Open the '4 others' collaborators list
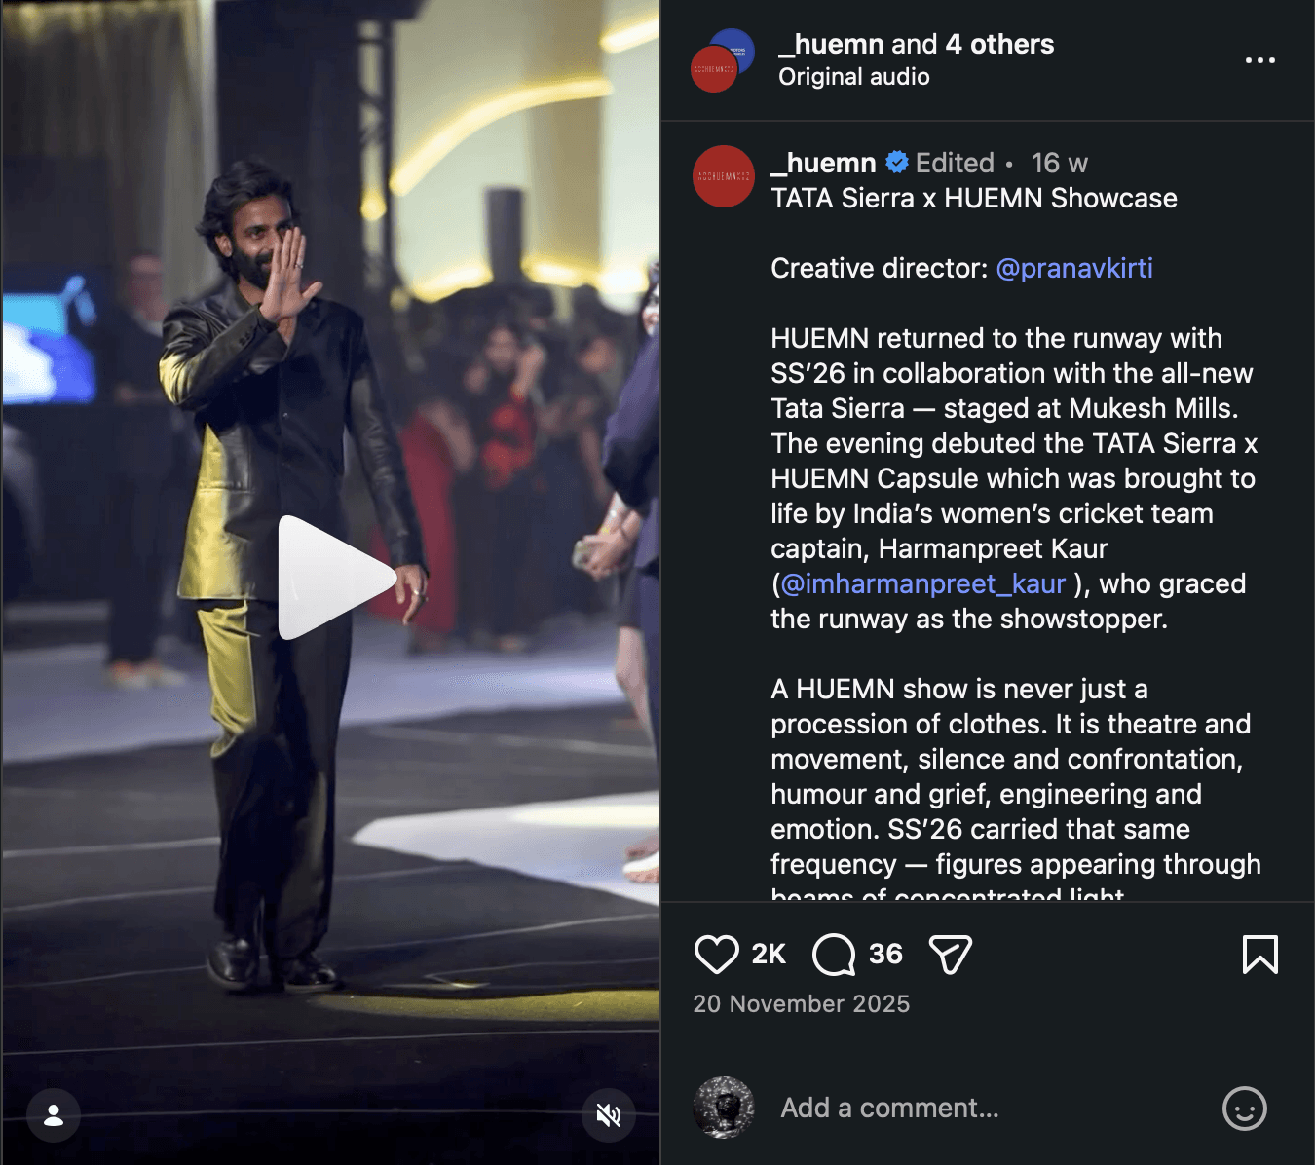The width and height of the screenshot is (1315, 1165). 999,44
